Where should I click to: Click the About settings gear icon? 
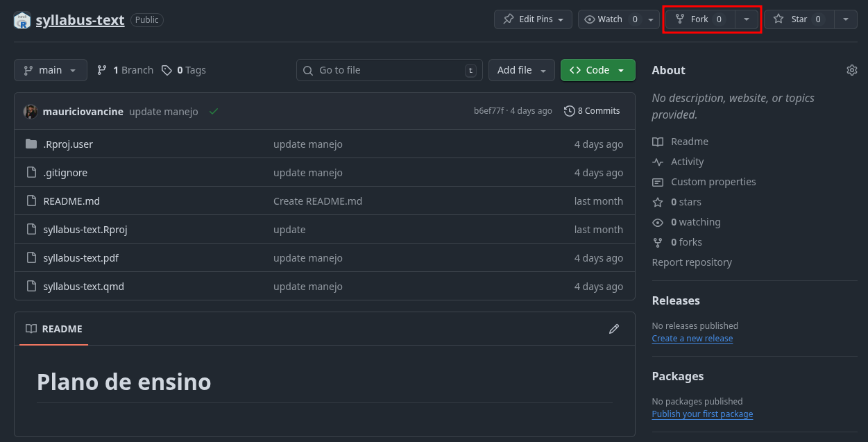(x=851, y=70)
